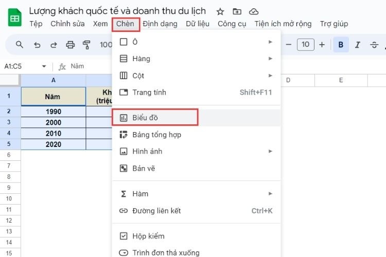
Task: Expand the Cột submenu arrow
Action: 270,76
